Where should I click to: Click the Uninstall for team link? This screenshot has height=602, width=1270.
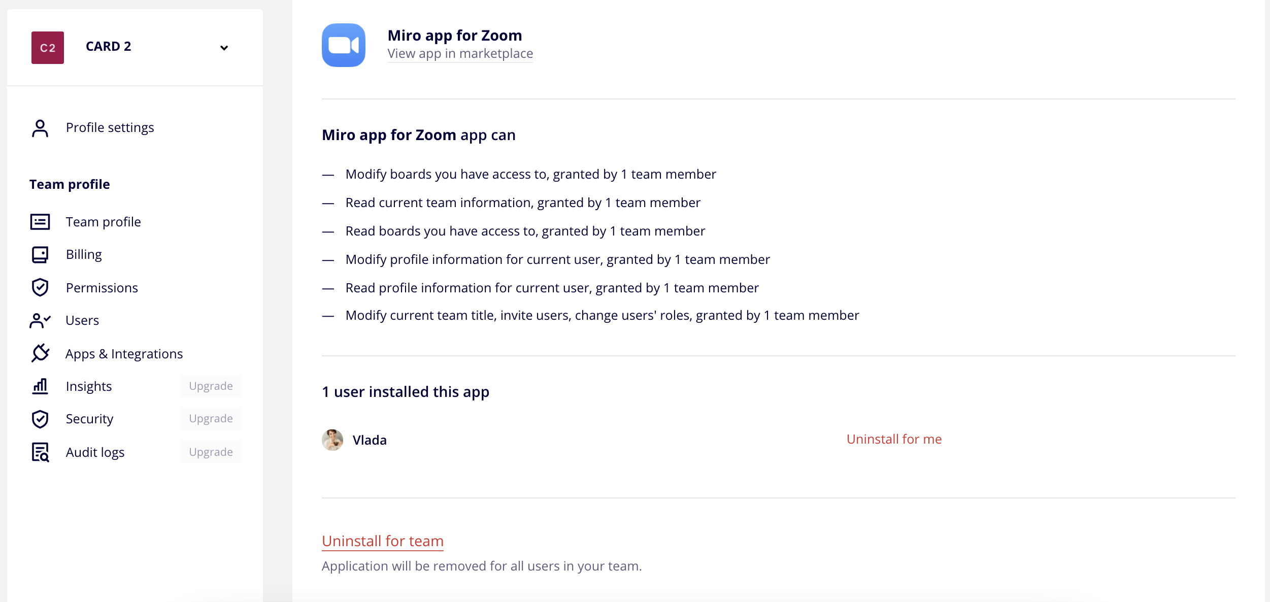tap(383, 541)
